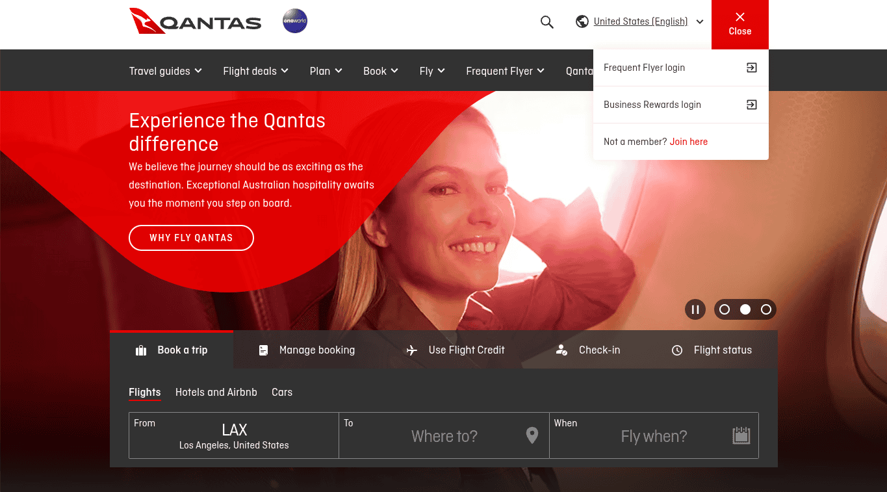This screenshot has width=887, height=492.
Task: Click the Qantas kangaroo logo
Action: tap(195, 21)
